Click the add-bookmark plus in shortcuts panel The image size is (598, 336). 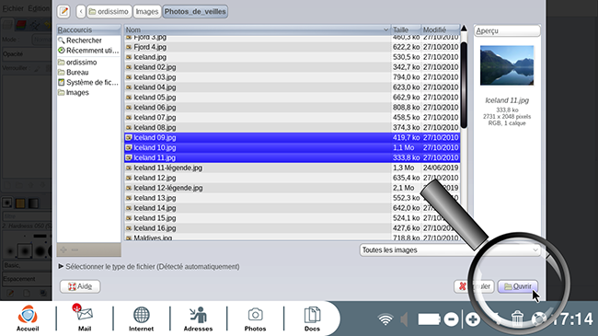[63, 249]
